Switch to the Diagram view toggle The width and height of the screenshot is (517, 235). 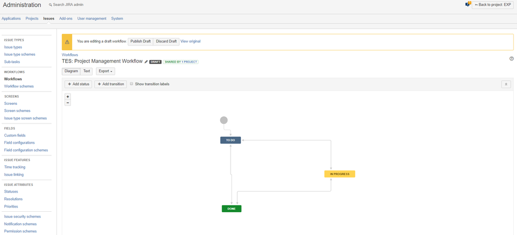pos(71,71)
